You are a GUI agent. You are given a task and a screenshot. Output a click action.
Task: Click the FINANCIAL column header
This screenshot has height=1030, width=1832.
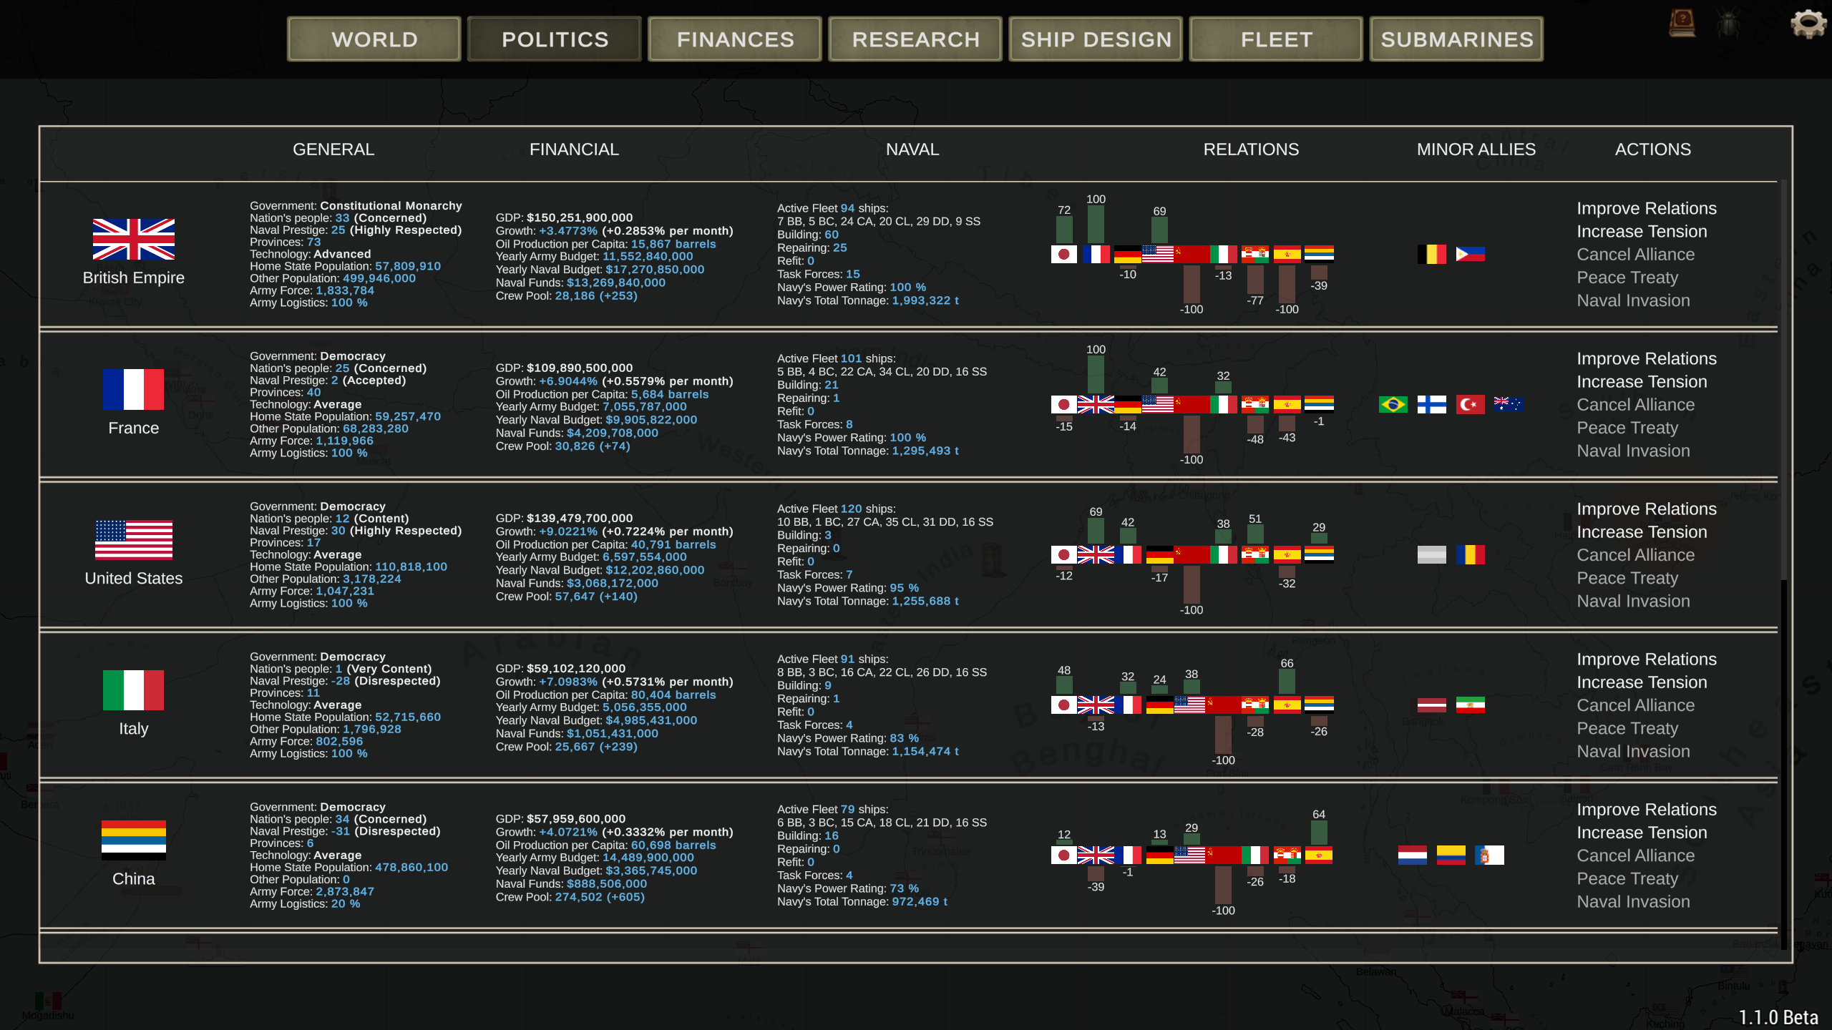pos(574,149)
